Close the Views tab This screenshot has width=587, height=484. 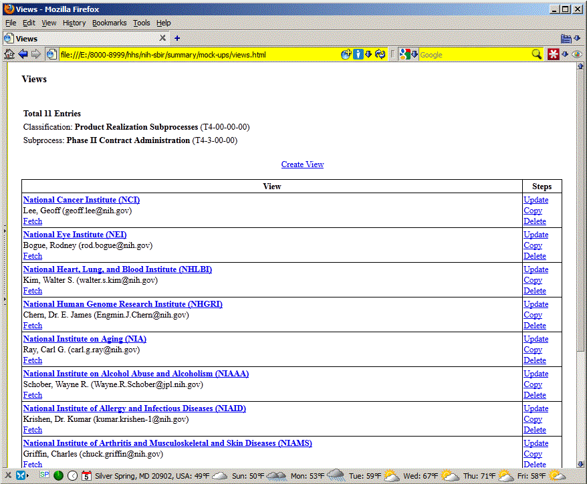[162, 38]
